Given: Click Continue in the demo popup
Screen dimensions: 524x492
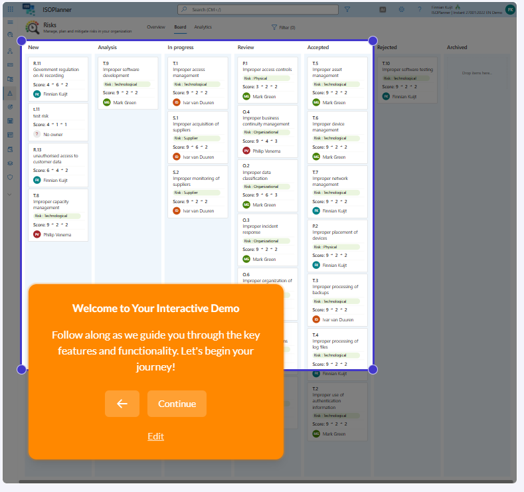Looking at the screenshot, I should (x=177, y=404).
